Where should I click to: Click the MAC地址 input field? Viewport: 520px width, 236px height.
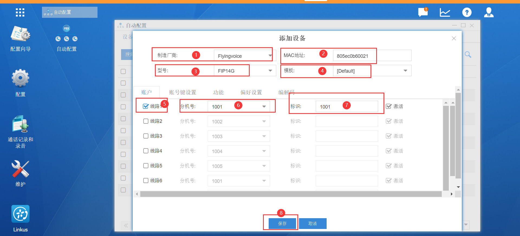(x=372, y=56)
